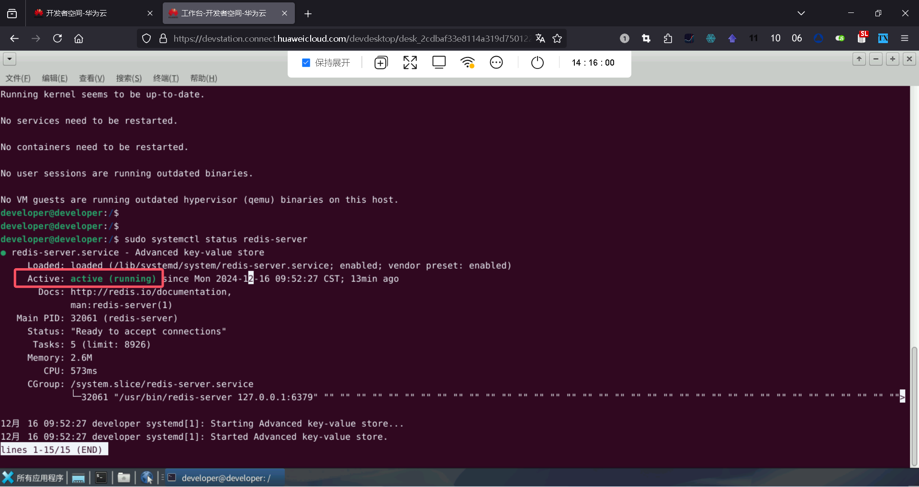Enter fullscreen with the expand-arrows icon

(410, 63)
